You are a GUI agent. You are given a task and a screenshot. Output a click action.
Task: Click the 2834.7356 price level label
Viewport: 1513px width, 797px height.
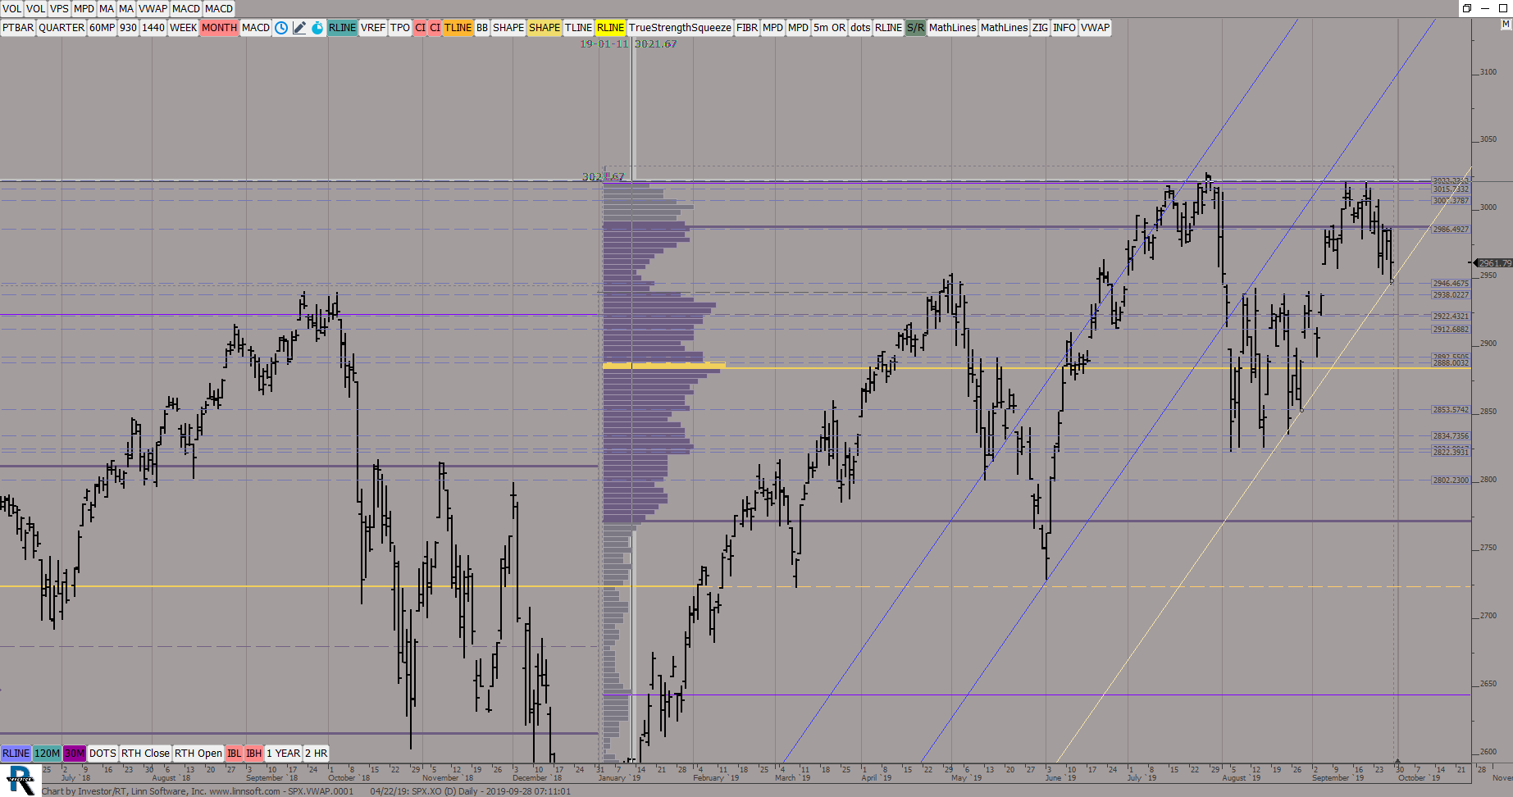pyautogui.click(x=1451, y=436)
